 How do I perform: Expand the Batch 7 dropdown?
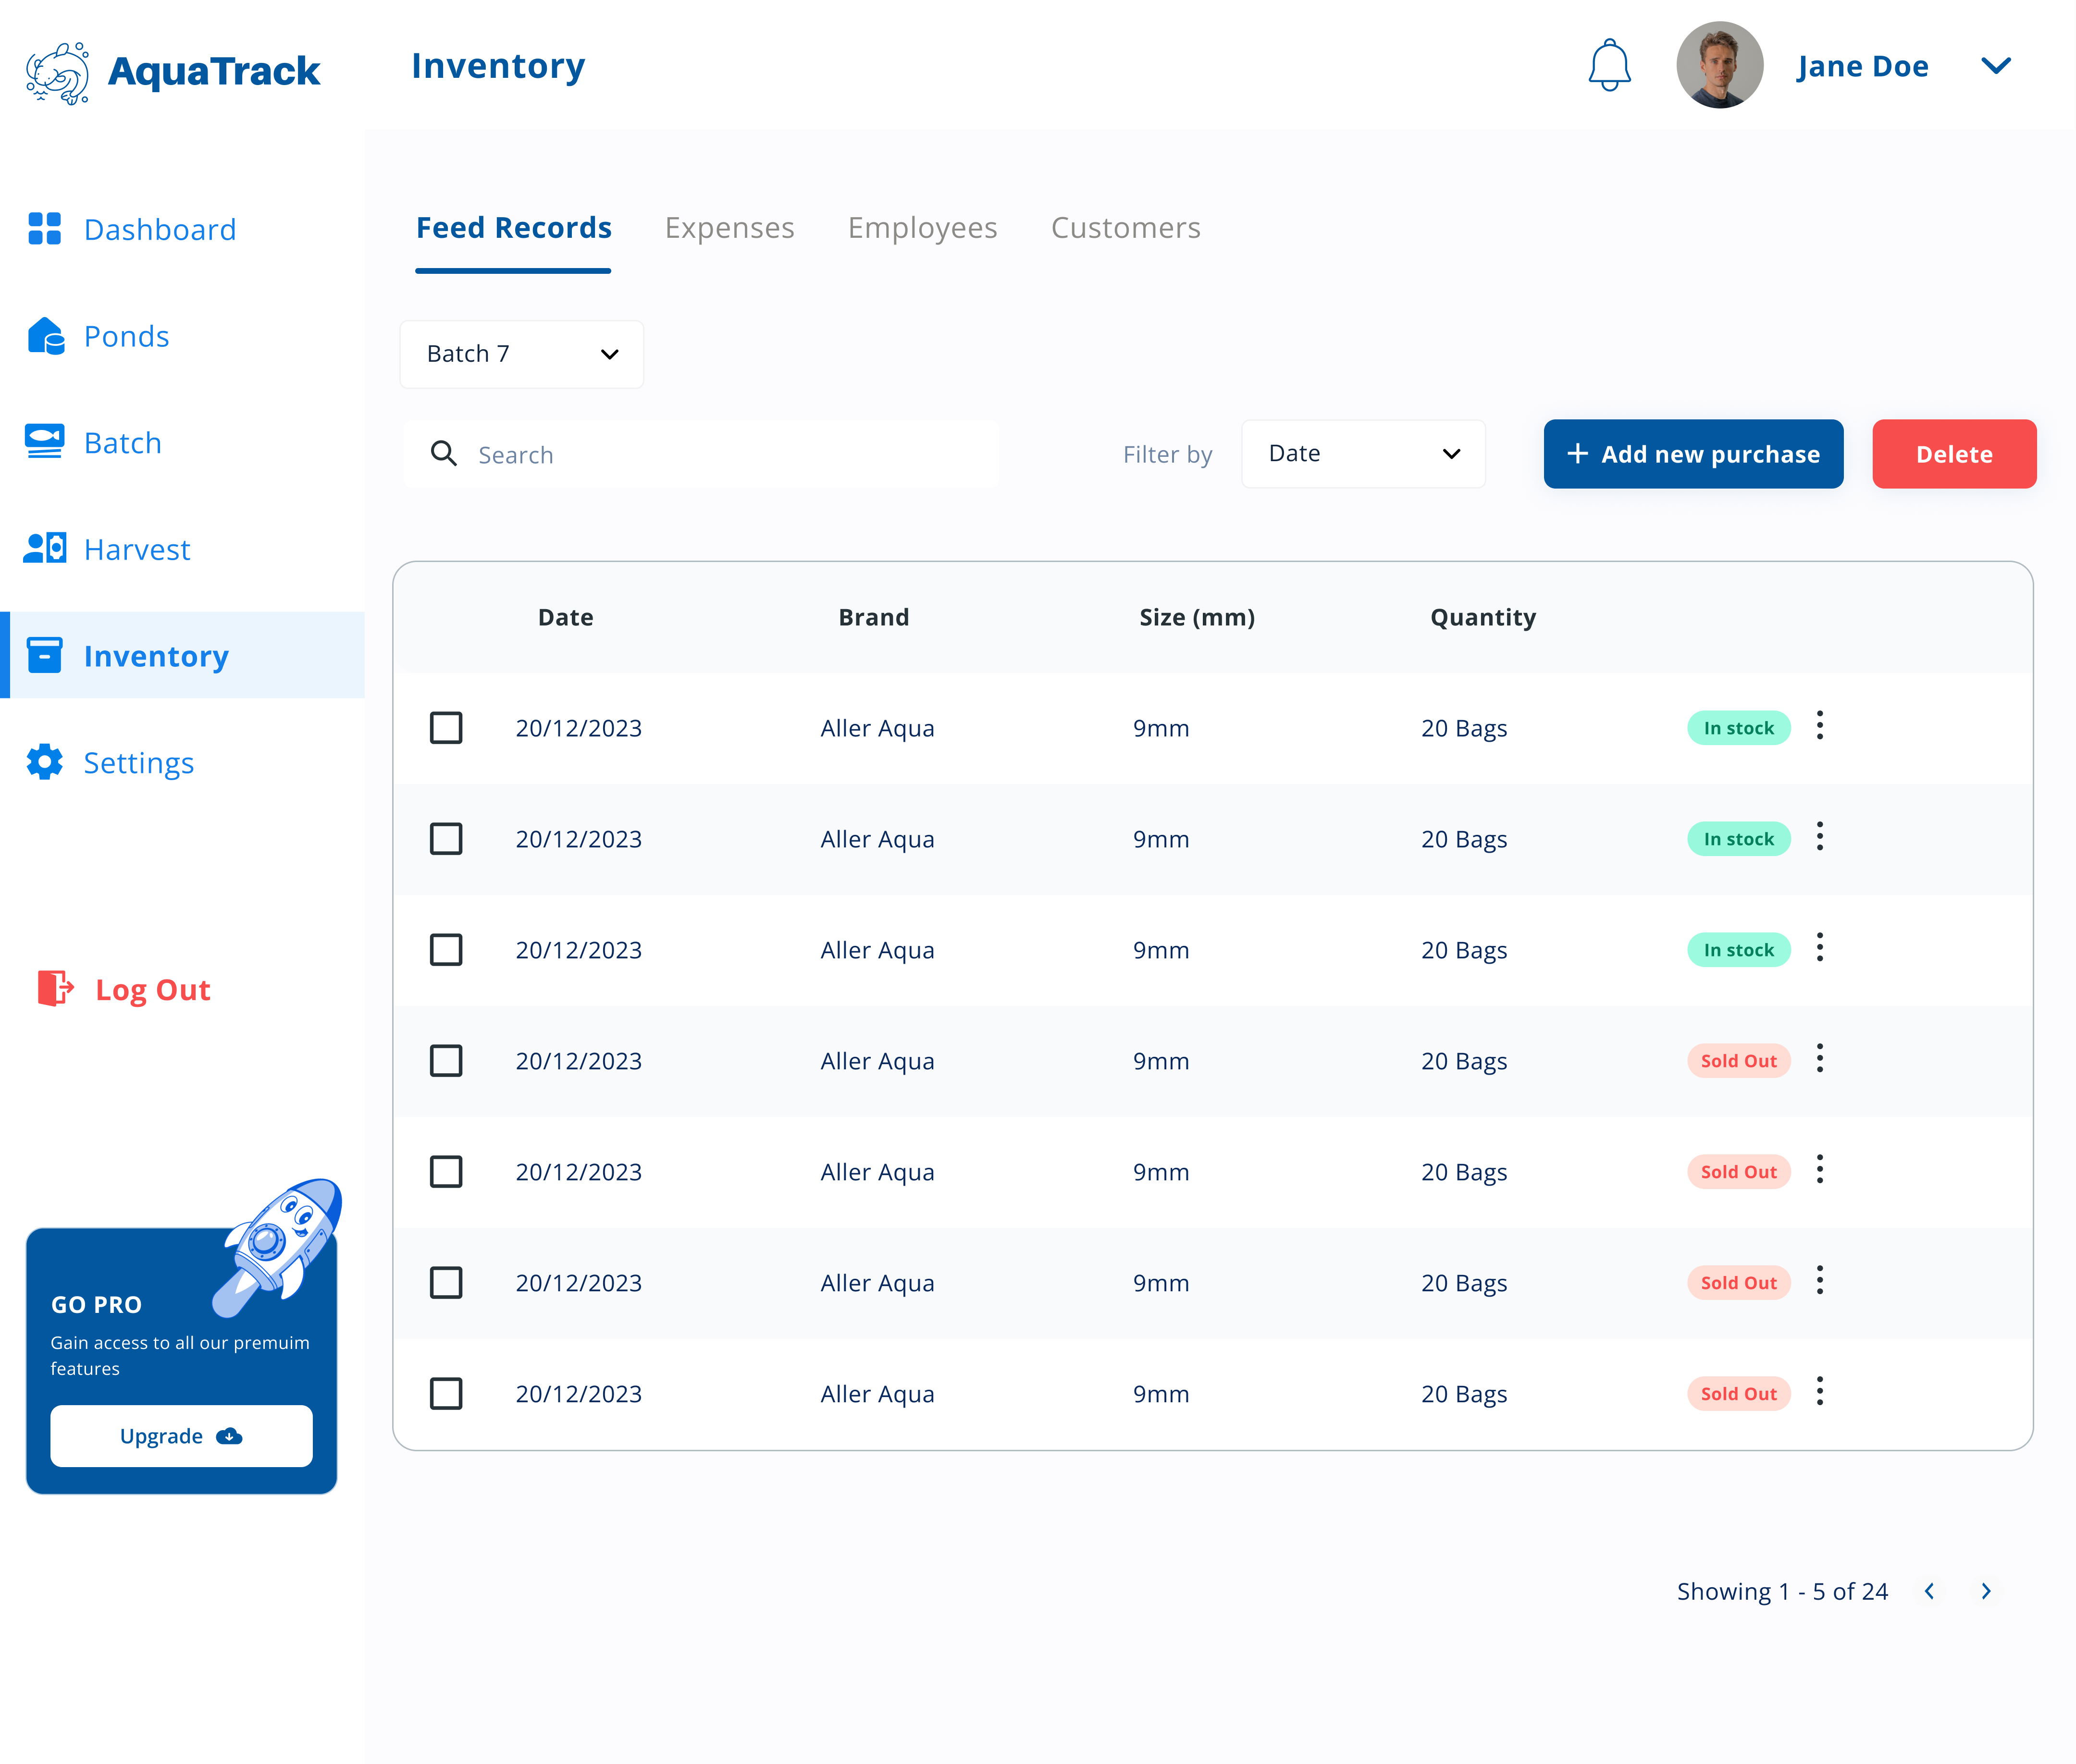pos(521,354)
